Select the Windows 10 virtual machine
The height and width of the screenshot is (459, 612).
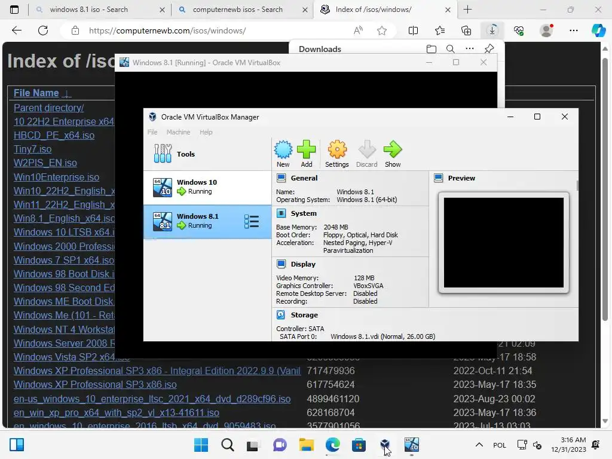coord(207,187)
